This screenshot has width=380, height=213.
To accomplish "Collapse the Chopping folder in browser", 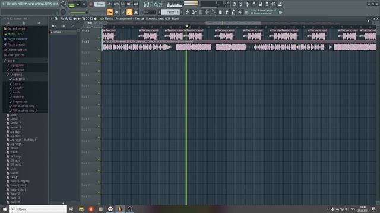I will point(16,75).
